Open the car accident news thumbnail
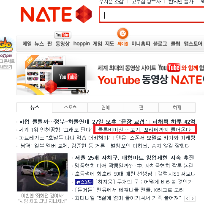This screenshot has height=205, width=204. (42, 172)
